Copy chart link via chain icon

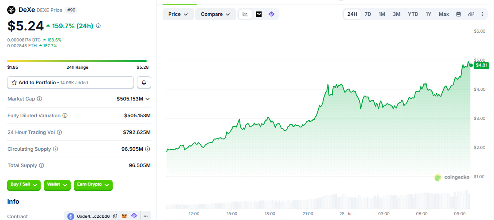[x=471, y=14]
